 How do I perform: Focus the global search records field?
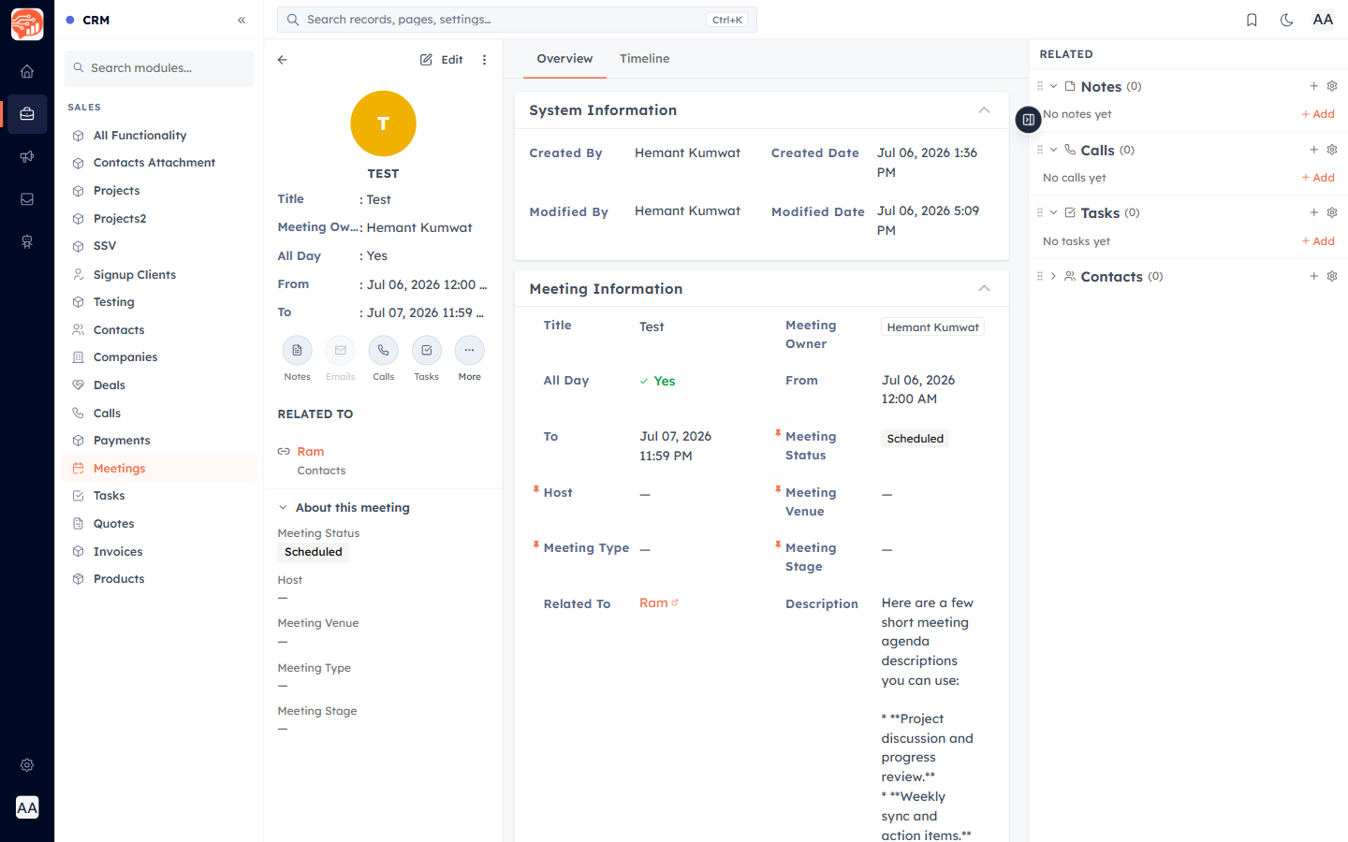517,20
